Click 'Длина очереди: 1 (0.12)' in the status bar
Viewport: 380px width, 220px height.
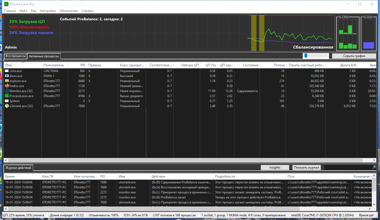click(x=67, y=215)
